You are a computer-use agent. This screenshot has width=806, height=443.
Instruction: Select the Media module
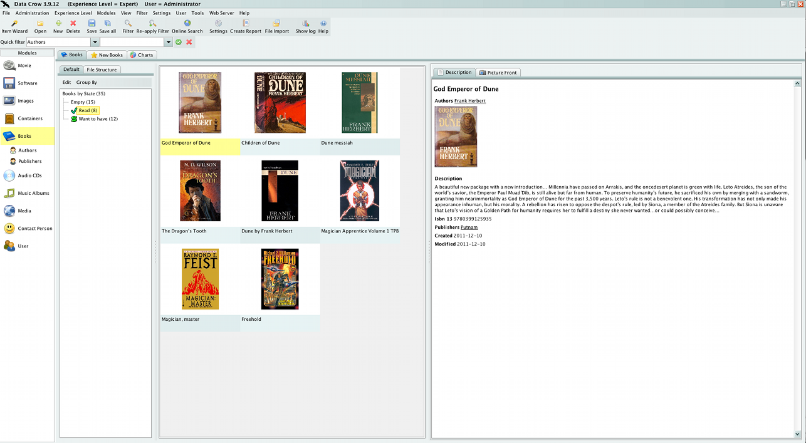click(x=27, y=211)
